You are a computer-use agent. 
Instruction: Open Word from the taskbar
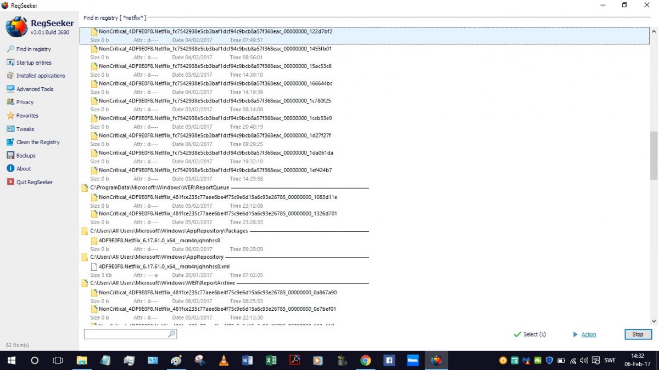pos(247,361)
